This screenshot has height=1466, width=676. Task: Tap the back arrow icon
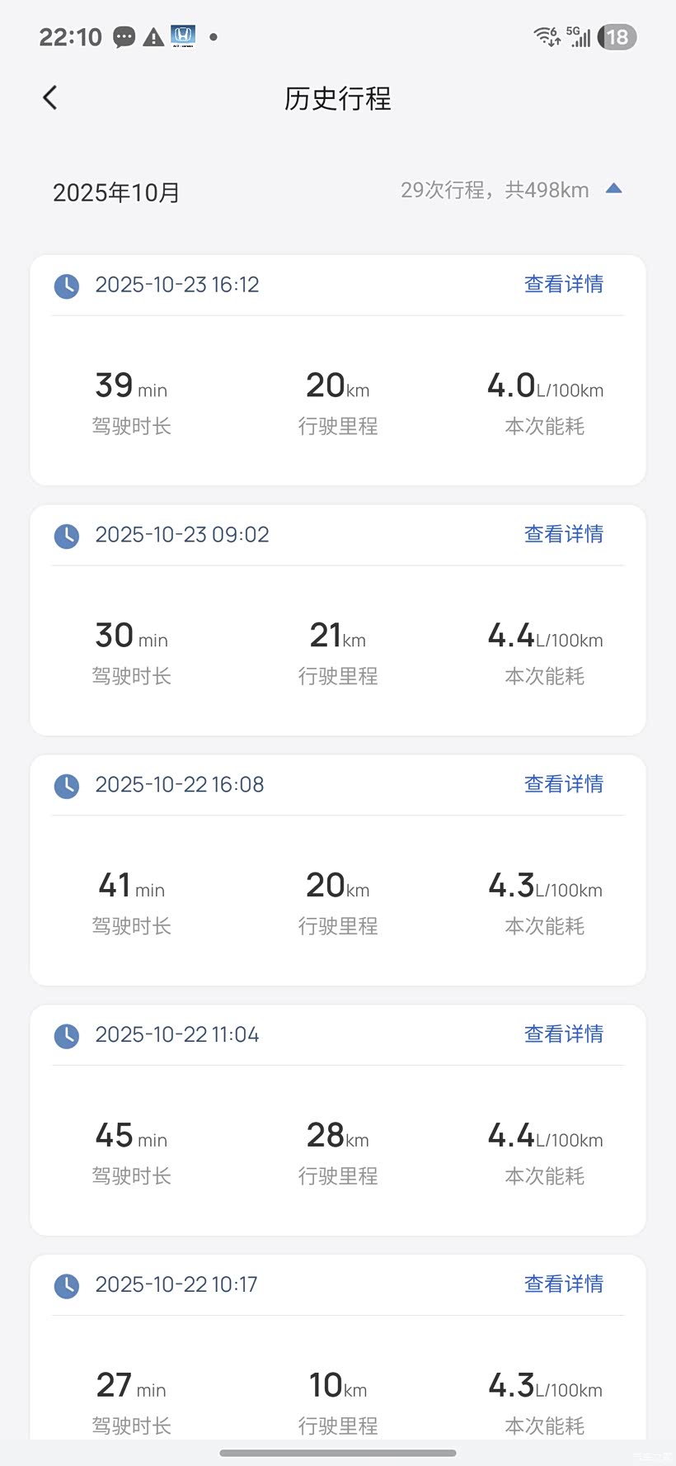[50, 97]
